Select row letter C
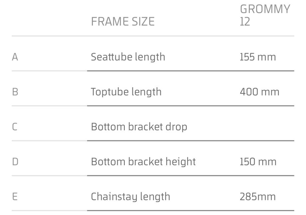Image resolution: width=306 pixels, height=215 pixels. coord(15,127)
